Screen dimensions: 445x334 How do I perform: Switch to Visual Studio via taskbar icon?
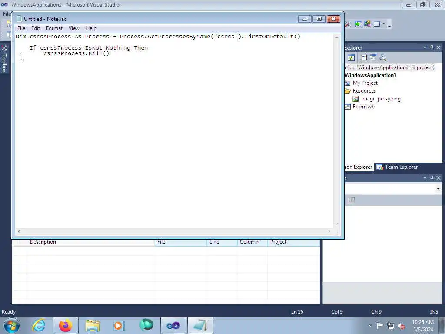(173, 325)
